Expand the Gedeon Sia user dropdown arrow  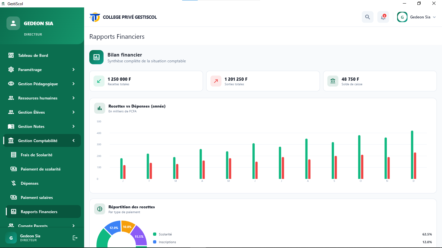(434, 17)
